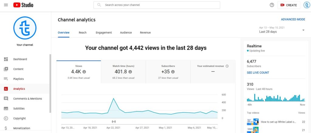Open the account avatar in top bar
311x133 pixels.
tap(306, 5)
